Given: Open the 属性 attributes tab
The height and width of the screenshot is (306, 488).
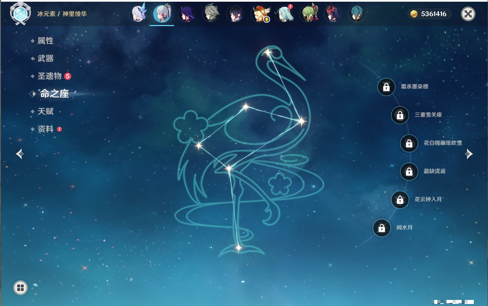Looking at the screenshot, I should (45, 41).
